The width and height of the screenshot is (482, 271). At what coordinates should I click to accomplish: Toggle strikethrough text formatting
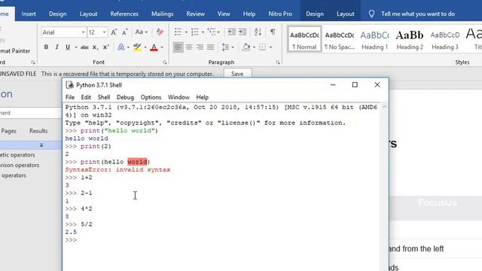coord(84,47)
